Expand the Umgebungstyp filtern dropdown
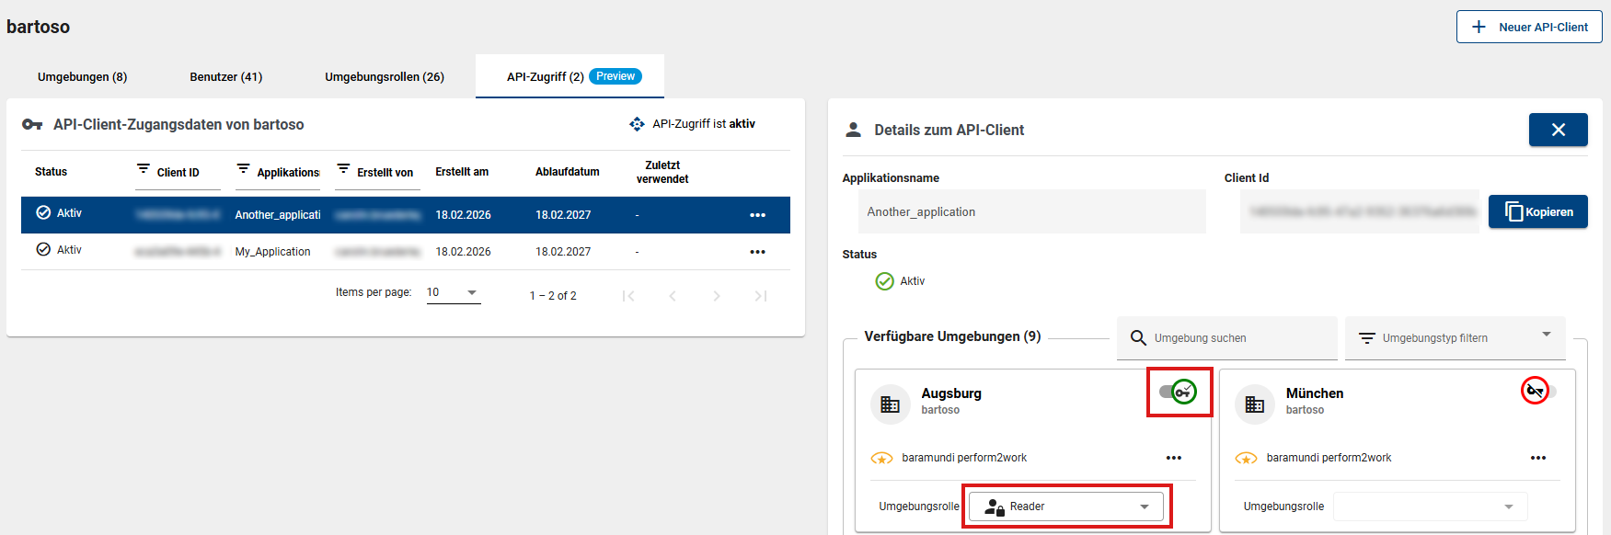The image size is (1611, 535). 1455,338
